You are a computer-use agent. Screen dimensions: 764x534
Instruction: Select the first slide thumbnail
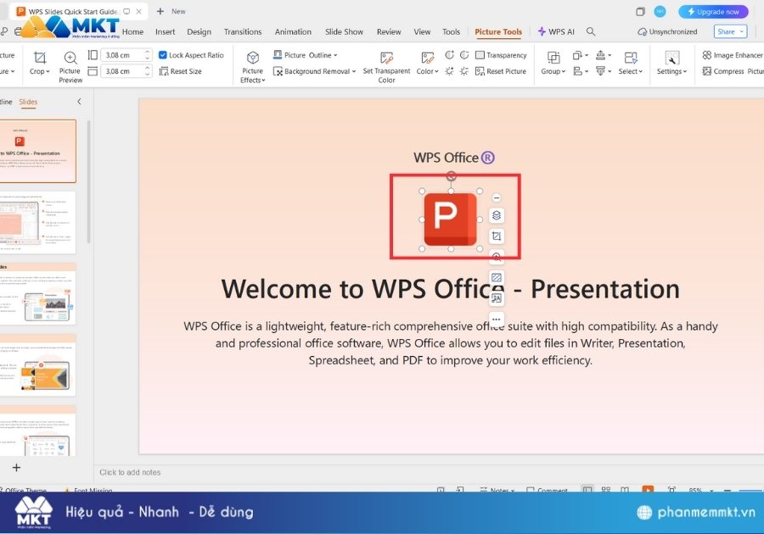pyautogui.click(x=38, y=151)
